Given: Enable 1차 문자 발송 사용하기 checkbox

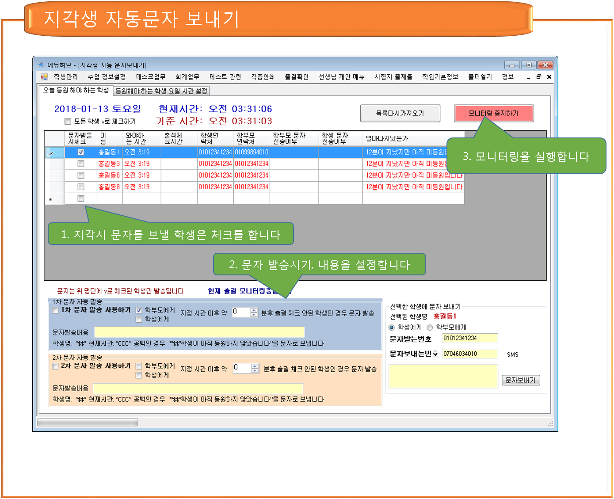Looking at the screenshot, I should coord(55,310).
